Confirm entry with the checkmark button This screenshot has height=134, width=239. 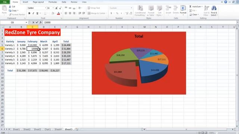37,22
